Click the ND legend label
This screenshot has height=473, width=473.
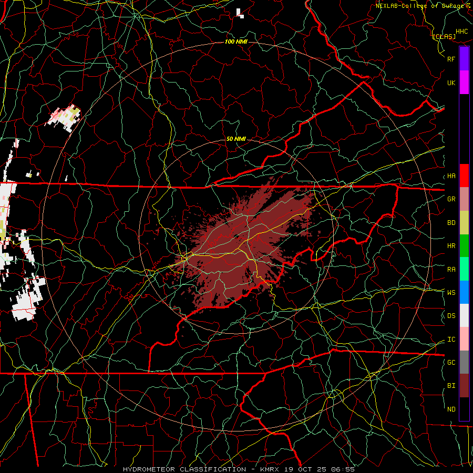tap(451, 409)
